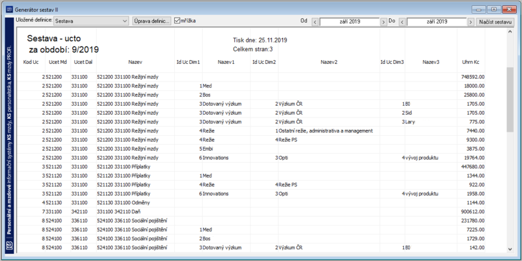Go to next month in Do field
Screen dimensions: 522x261
[470, 22]
